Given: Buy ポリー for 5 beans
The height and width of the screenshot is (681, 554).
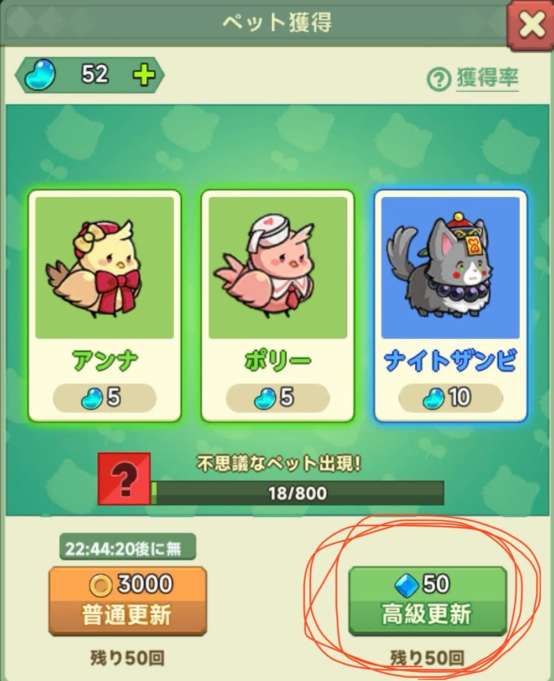Looking at the screenshot, I should pyautogui.click(x=278, y=398).
